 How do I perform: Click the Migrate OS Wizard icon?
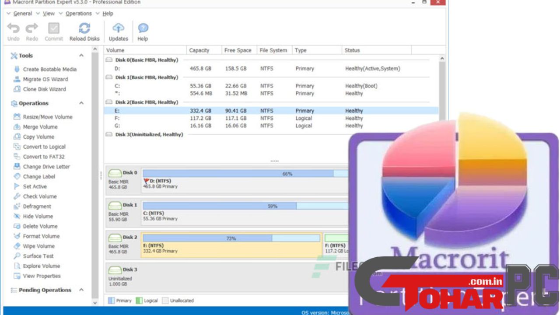pyautogui.click(x=17, y=79)
